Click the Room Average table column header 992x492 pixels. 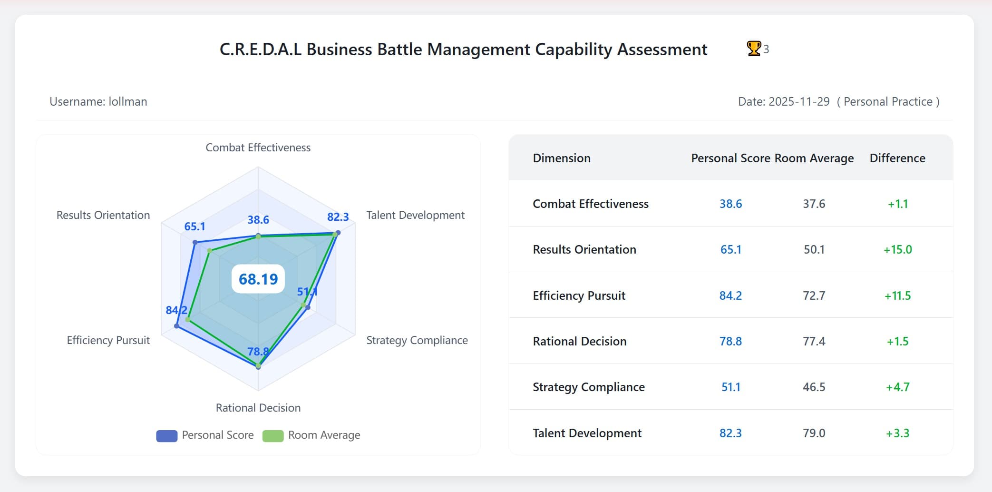point(814,158)
